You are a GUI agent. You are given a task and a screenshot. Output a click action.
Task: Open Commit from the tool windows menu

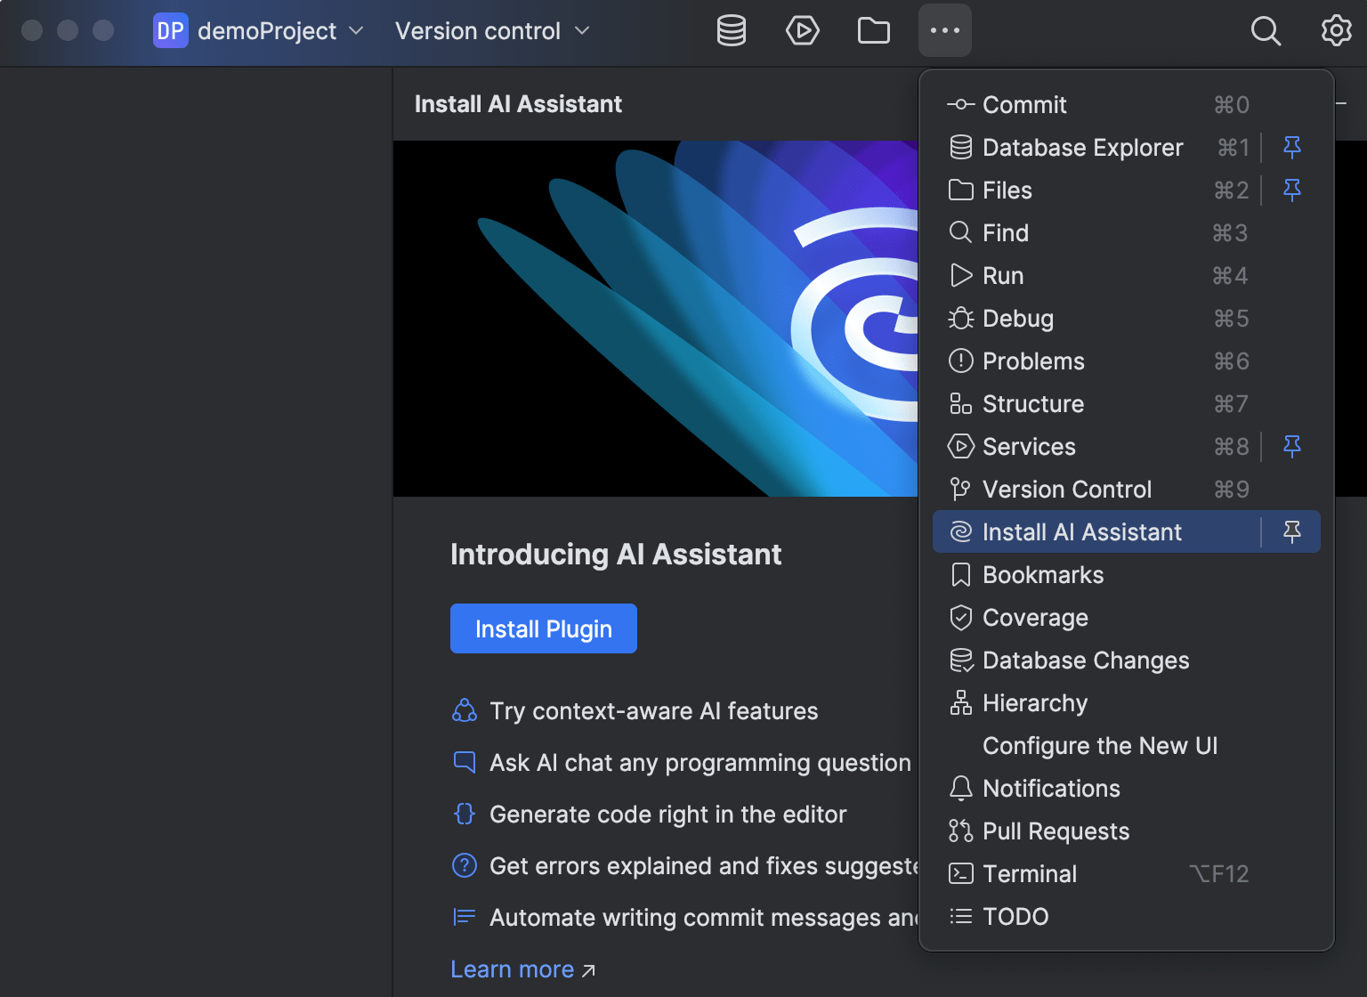pos(1024,104)
